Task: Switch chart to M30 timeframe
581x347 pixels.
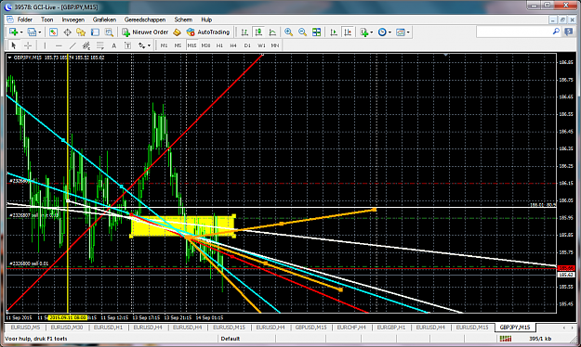Action: [x=205, y=45]
